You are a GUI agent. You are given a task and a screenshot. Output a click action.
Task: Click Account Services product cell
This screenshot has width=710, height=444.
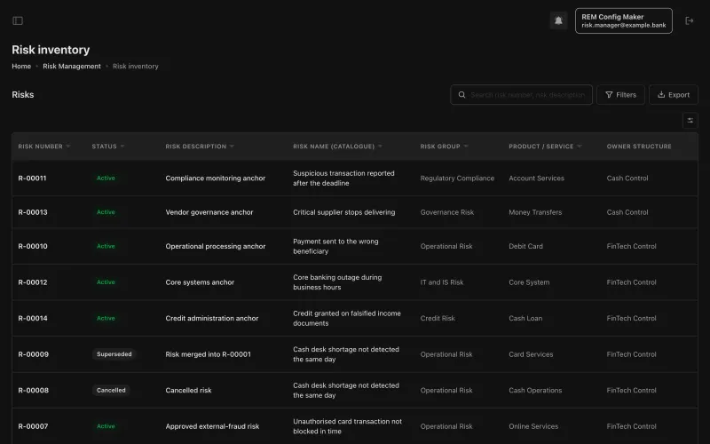537,178
